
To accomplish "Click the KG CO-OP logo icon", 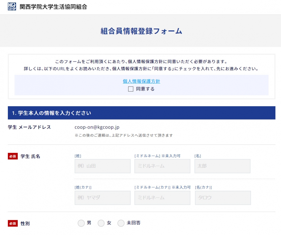I will (12, 7).
